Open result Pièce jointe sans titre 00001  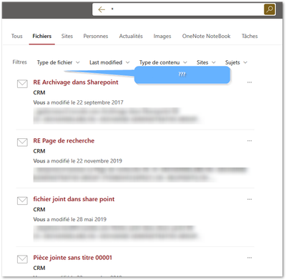pyautogui.click(x=72, y=258)
